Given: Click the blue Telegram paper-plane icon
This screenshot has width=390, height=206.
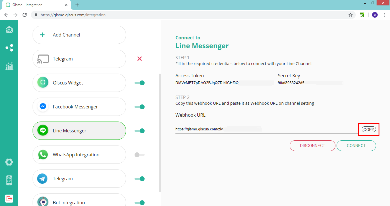Looking at the screenshot, I should (43, 179).
